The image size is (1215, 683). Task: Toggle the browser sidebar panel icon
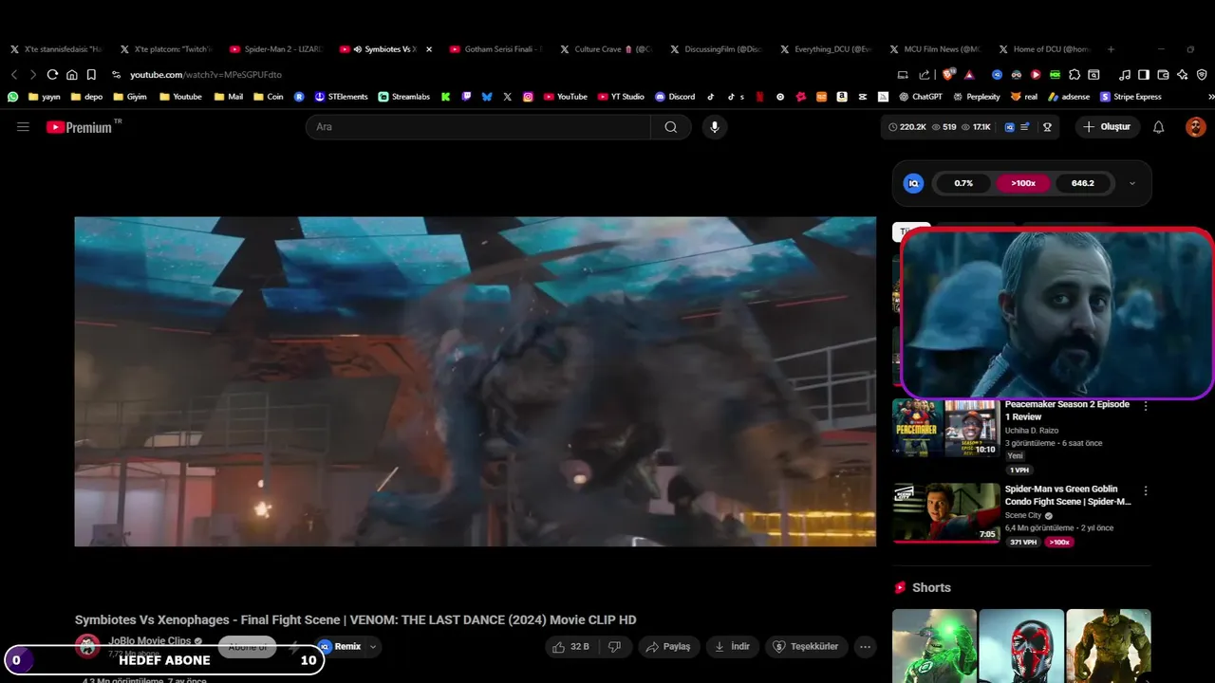(1144, 74)
